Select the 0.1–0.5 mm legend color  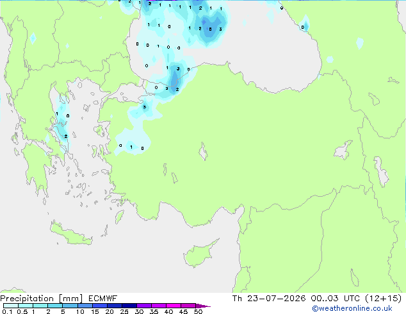[11, 306]
